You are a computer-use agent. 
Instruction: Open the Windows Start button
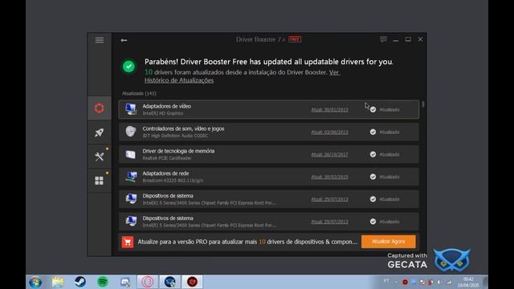pos(35,282)
